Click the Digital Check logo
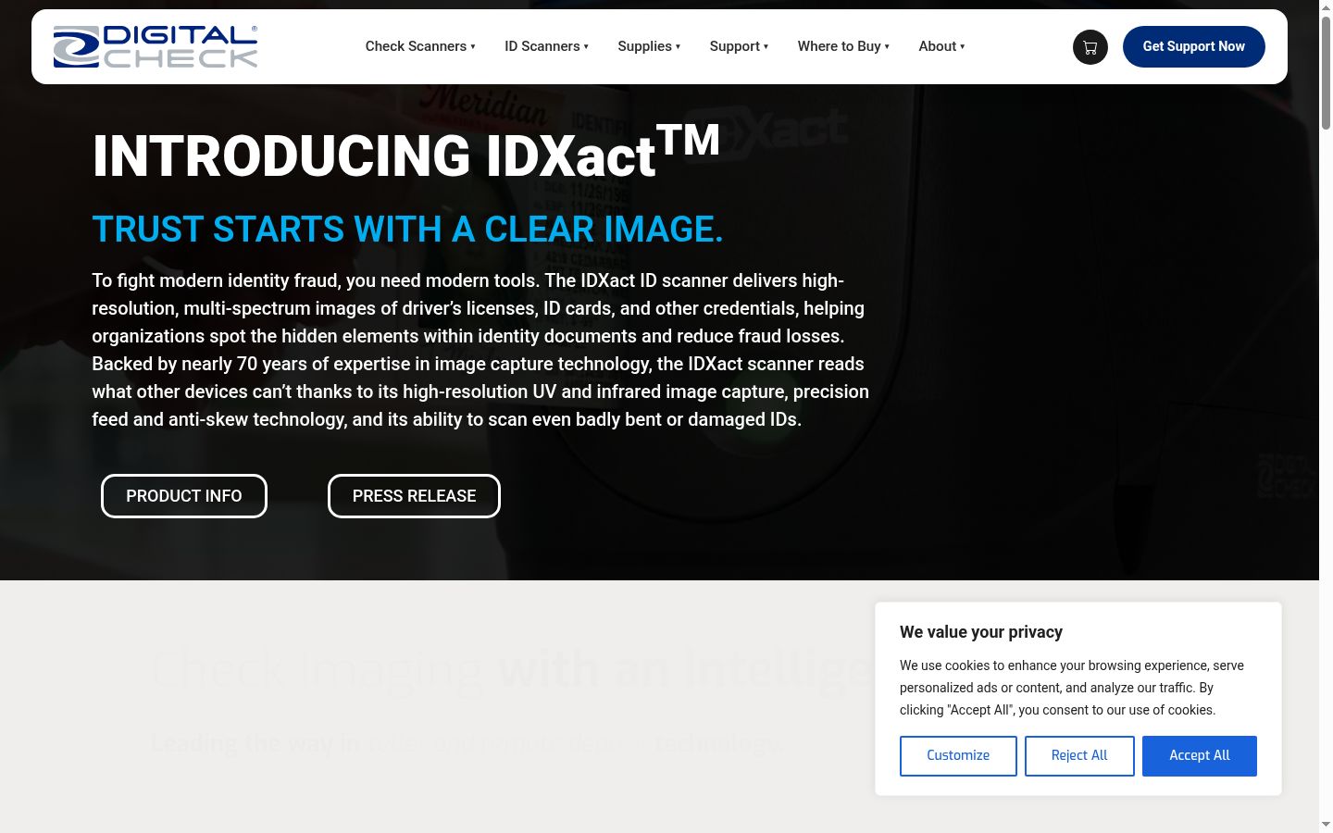The width and height of the screenshot is (1333, 833). point(156,46)
